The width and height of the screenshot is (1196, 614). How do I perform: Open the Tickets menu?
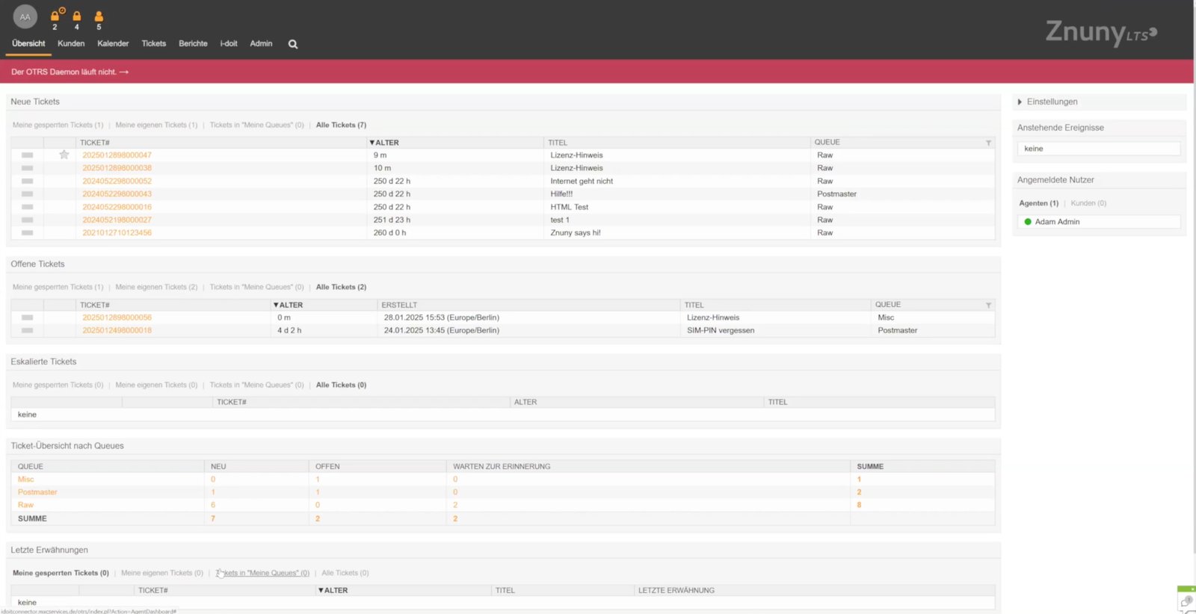(154, 43)
